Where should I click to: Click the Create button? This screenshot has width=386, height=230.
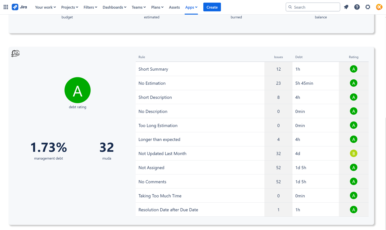(x=212, y=7)
